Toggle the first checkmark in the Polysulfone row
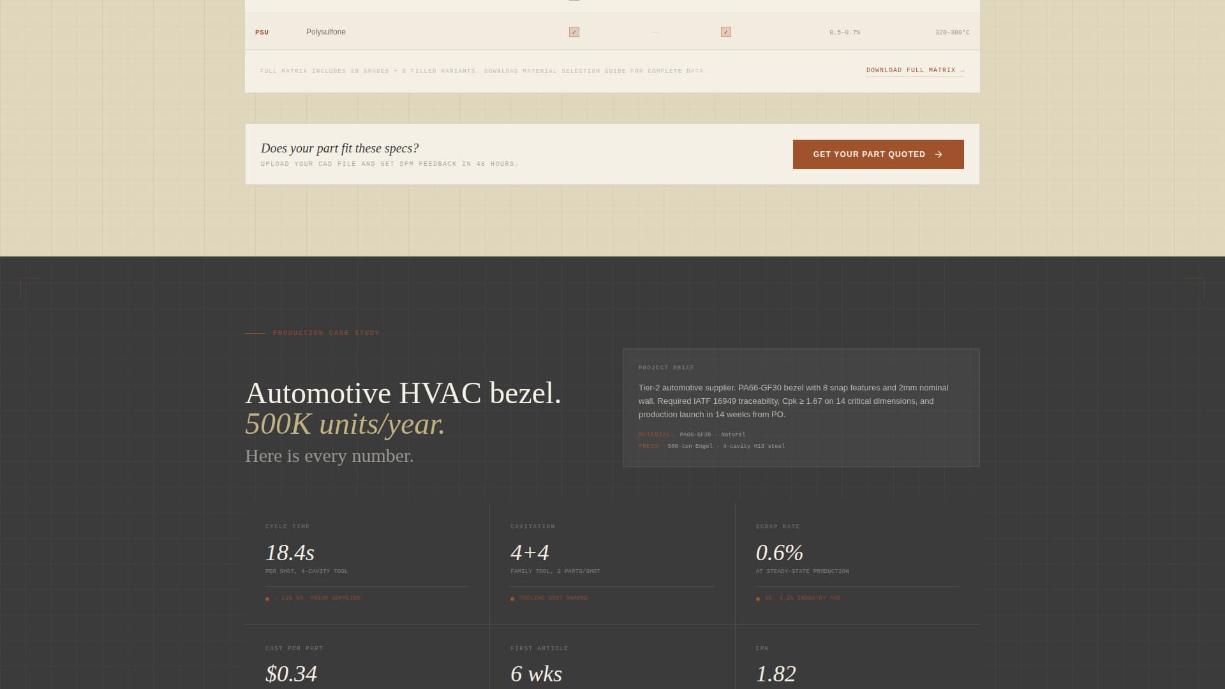Screen dimensions: 1225x689 pyautogui.click(x=574, y=31)
